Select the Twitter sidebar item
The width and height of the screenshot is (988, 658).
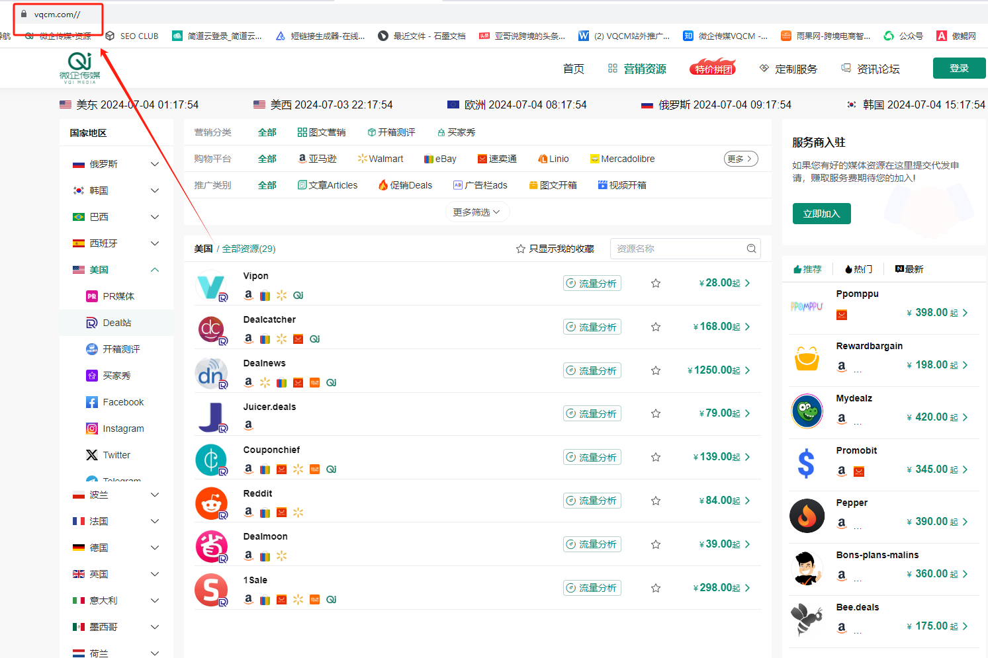pyautogui.click(x=116, y=455)
